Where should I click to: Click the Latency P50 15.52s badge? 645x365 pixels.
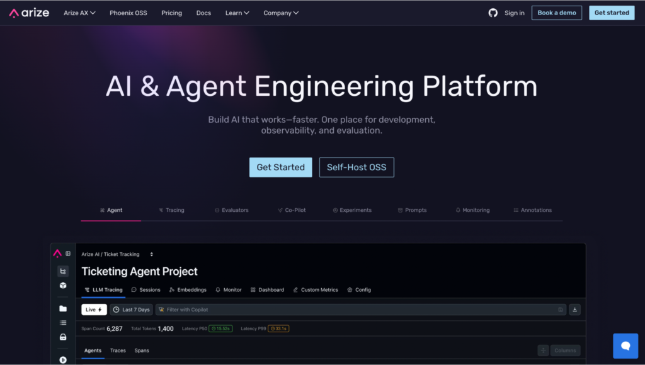pyautogui.click(x=220, y=328)
